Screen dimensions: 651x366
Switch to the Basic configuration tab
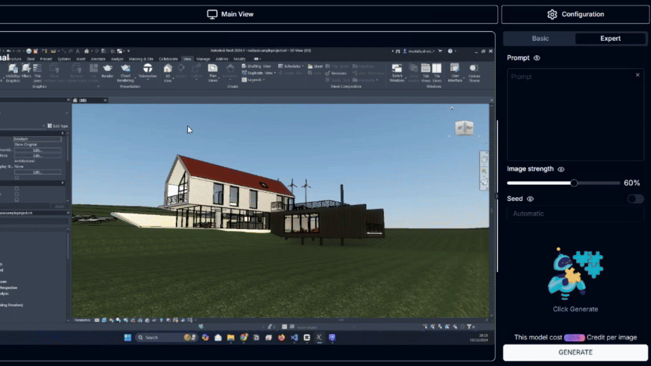[540, 38]
